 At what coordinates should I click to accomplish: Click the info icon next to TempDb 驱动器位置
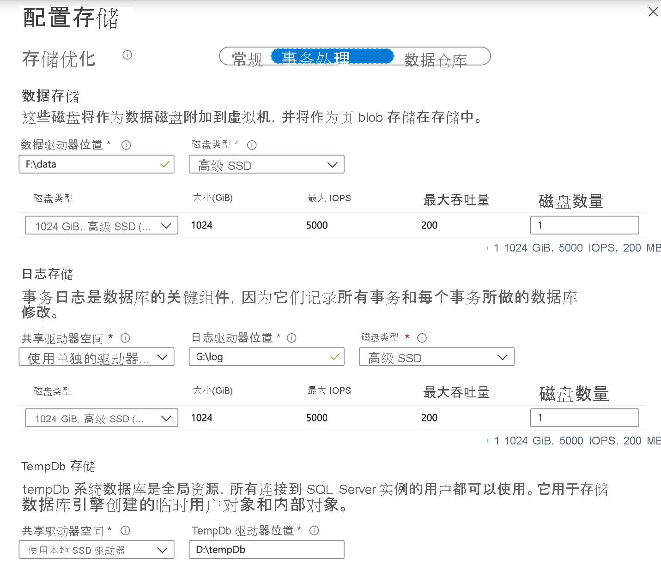(314, 530)
